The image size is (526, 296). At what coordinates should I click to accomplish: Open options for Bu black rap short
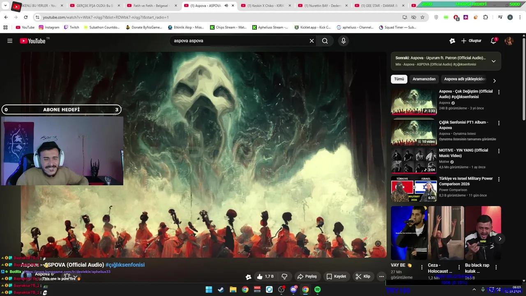pyautogui.click(x=496, y=267)
